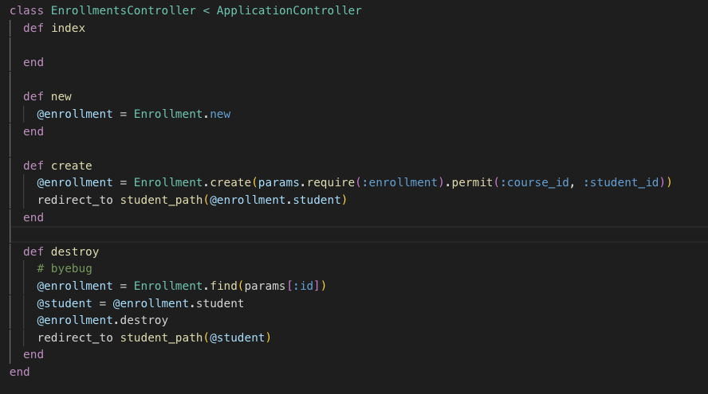Image resolution: width=708 pixels, height=394 pixels.
Task: Click the ':student_id' symbol
Action: [621, 182]
